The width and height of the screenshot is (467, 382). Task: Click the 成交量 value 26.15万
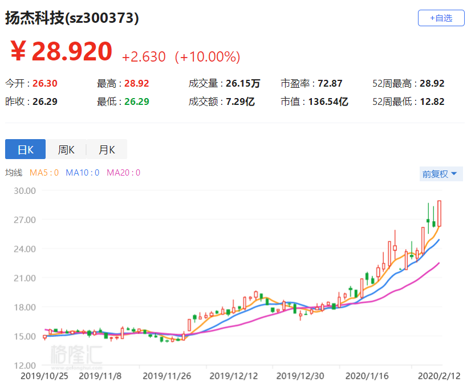coord(243,83)
